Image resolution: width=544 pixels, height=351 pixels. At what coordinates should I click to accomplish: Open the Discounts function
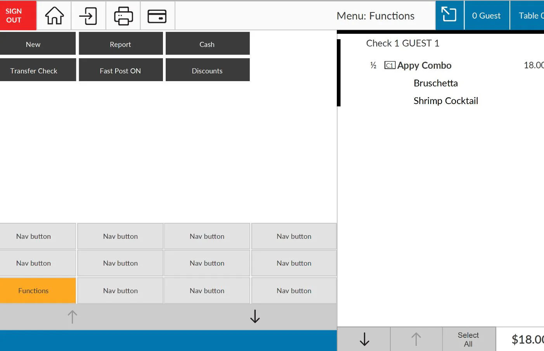click(x=208, y=70)
